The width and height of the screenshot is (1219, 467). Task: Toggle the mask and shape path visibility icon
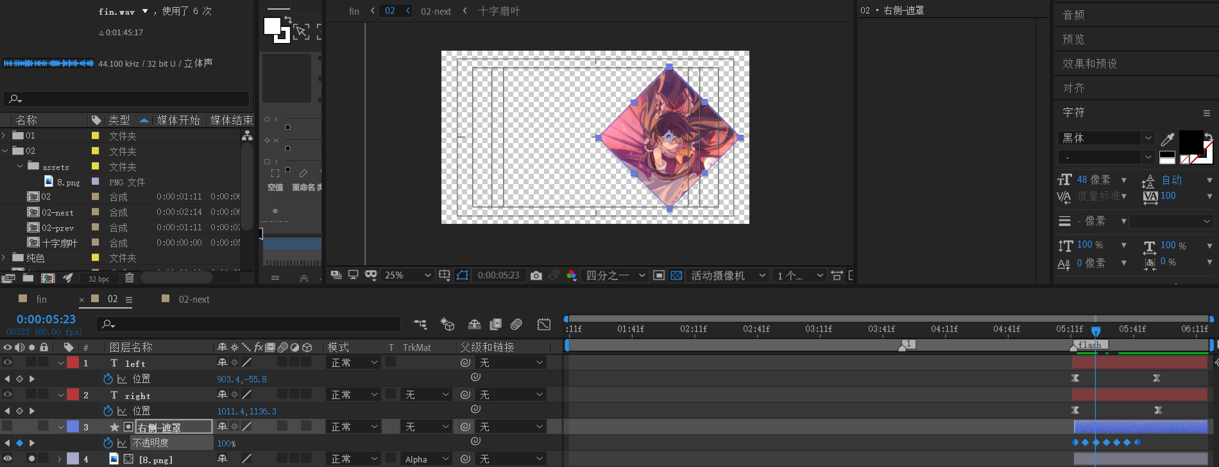click(463, 275)
